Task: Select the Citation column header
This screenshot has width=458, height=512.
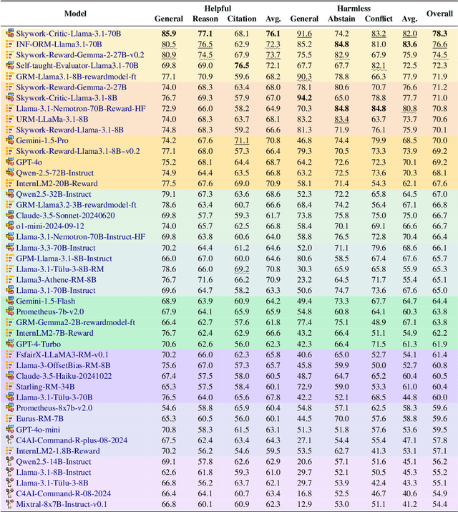Action: pos(242,19)
